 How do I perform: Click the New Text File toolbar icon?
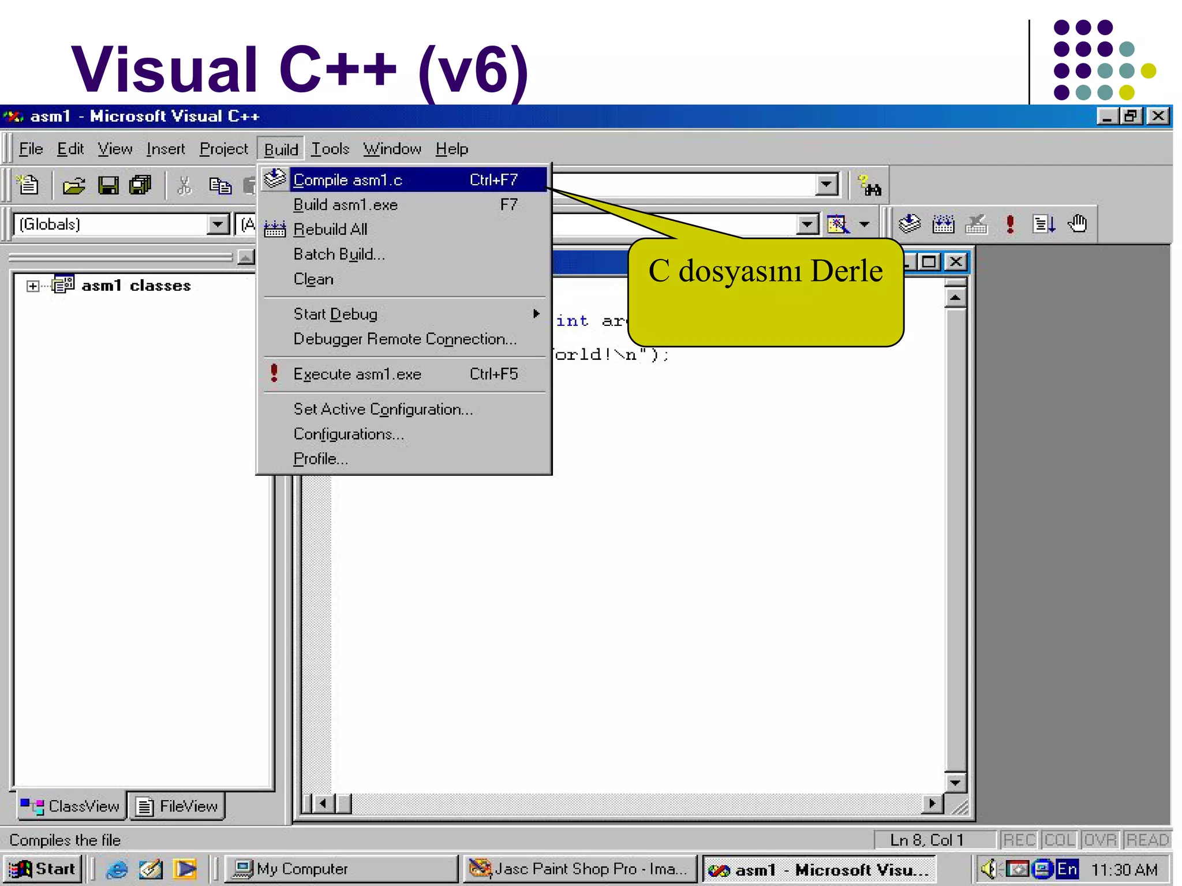[x=28, y=185]
